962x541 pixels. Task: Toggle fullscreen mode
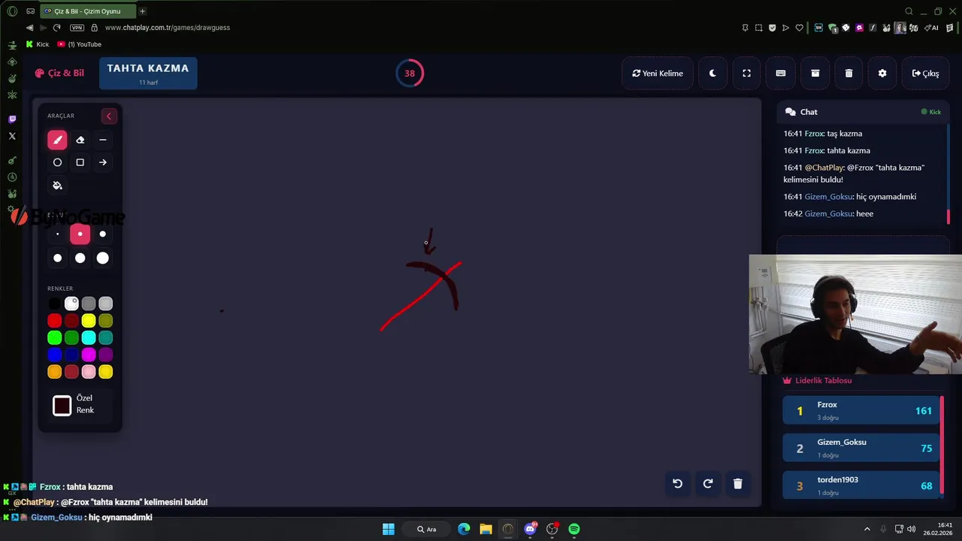pyautogui.click(x=746, y=74)
